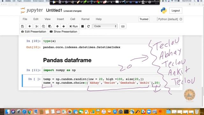
Task: Open Safari from the dock
Action: pos(24,111)
